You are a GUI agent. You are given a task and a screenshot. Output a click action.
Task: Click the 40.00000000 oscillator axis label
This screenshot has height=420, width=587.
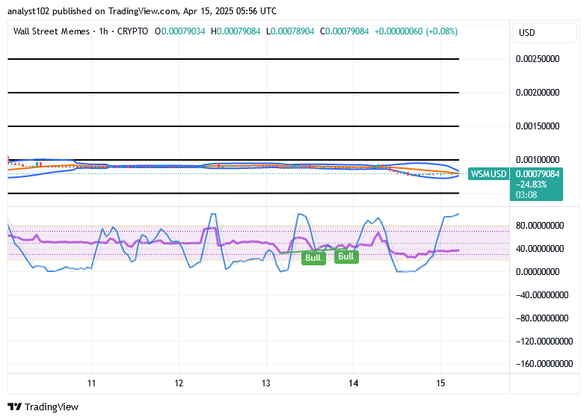coord(540,249)
